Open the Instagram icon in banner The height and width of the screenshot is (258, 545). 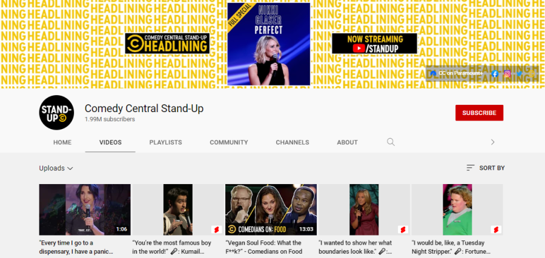(507, 73)
